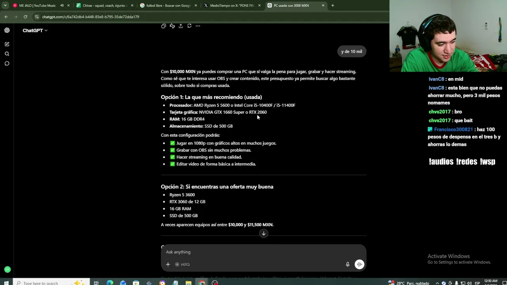Open the green profile avatar at sidebar bottom

[x=7, y=270]
